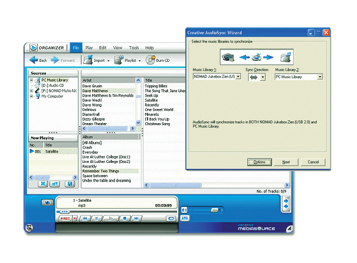Click the Play button in player
Screen dimensions: 357x263
point(111,218)
